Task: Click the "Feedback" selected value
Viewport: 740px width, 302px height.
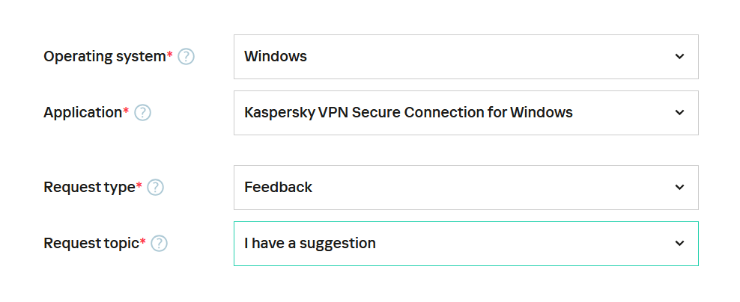Action: (x=278, y=188)
